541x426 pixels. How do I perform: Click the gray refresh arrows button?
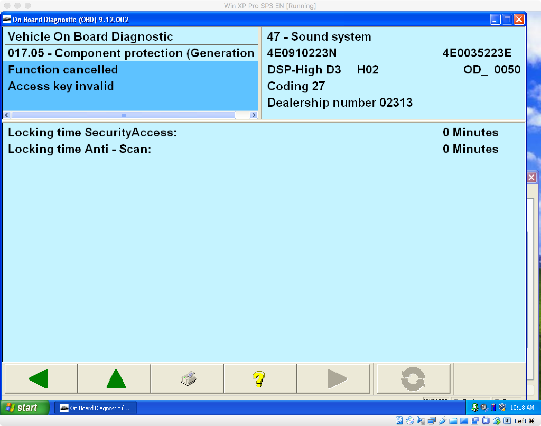(x=413, y=379)
